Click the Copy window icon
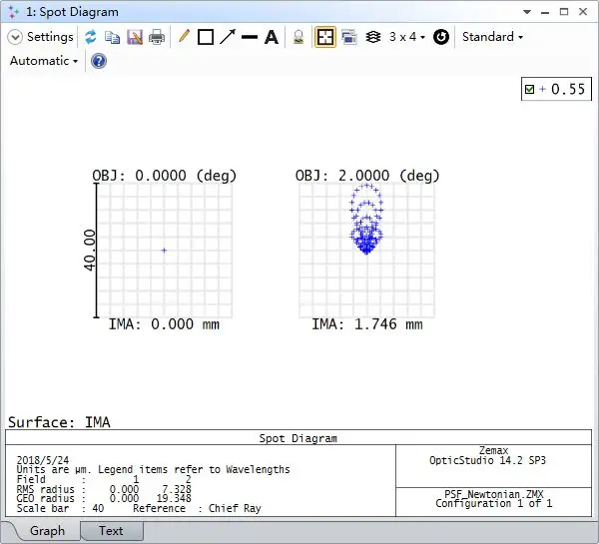The image size is (599, 544). pyautogui.click(x=112, y=37)
